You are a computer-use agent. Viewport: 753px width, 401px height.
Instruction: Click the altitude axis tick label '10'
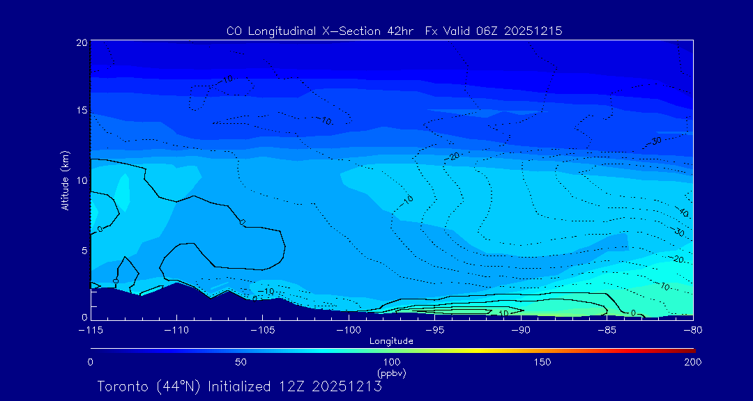tap(82, 180)
